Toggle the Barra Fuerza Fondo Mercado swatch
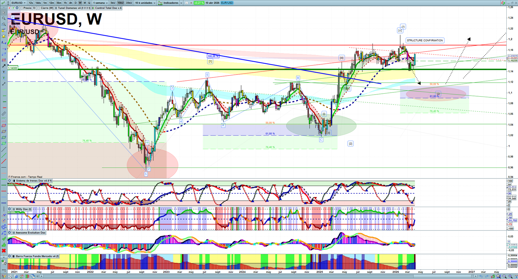518x279 pixels. [x=14, y=256]
